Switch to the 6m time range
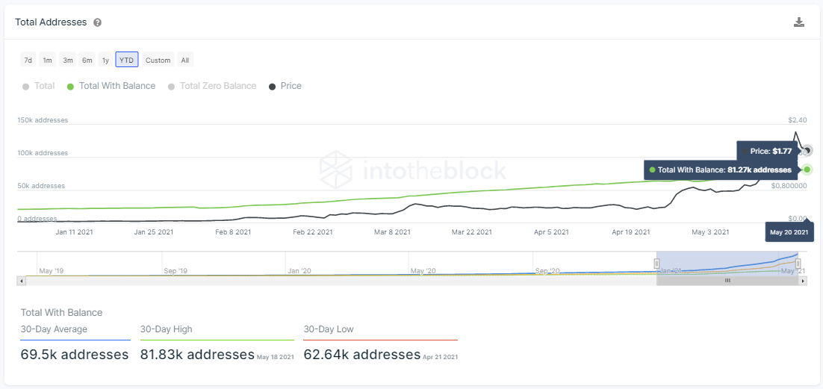This screenshot has height=389, width=823. 87,60
